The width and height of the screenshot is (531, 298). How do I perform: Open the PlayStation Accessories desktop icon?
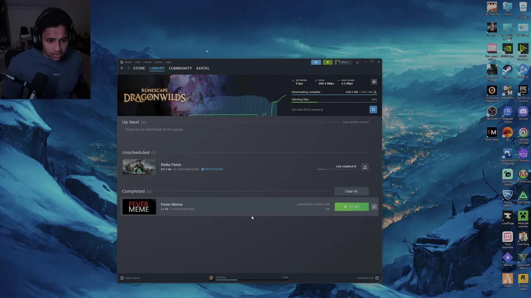coord(507,156)
